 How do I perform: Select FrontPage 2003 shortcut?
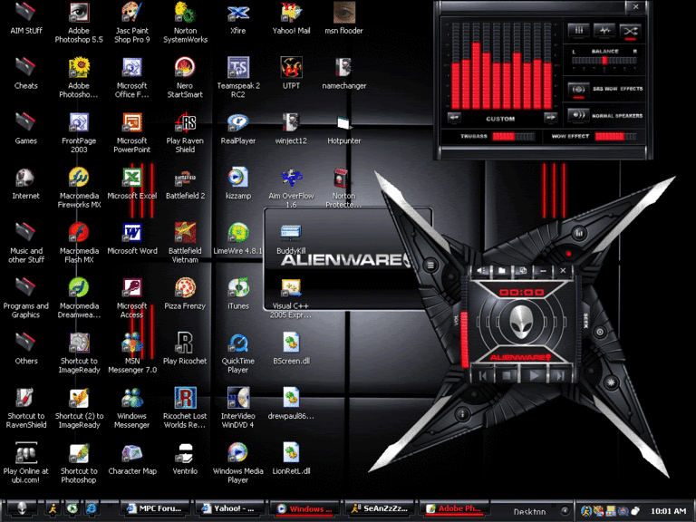click(x=79, y=132)
